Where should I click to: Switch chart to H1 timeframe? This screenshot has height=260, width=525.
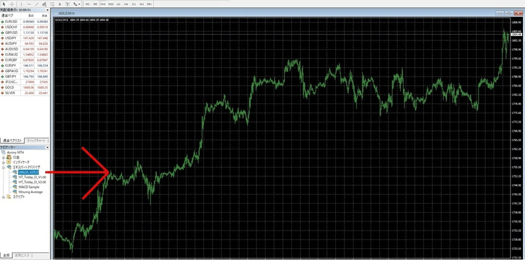119,4
